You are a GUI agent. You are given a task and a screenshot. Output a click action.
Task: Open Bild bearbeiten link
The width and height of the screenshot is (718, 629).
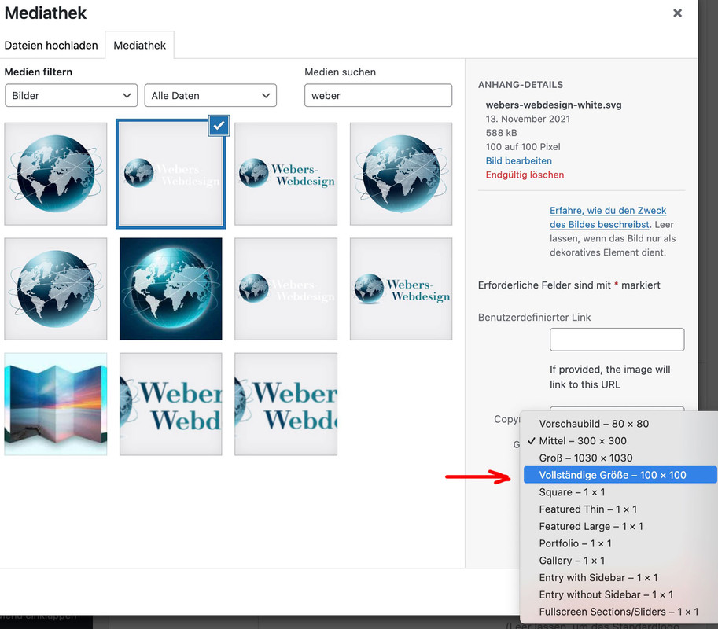click(518, 160)
